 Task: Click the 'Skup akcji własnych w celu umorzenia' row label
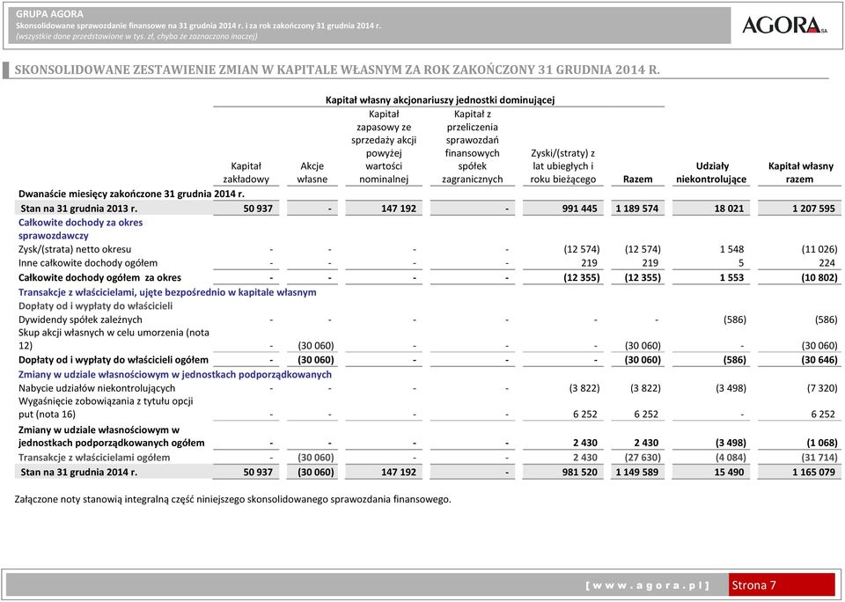click(x=114, y=339)
